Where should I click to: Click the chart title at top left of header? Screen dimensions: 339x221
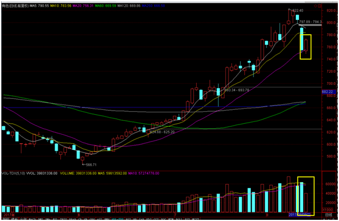pyautogui.click(x=15, y=6)
